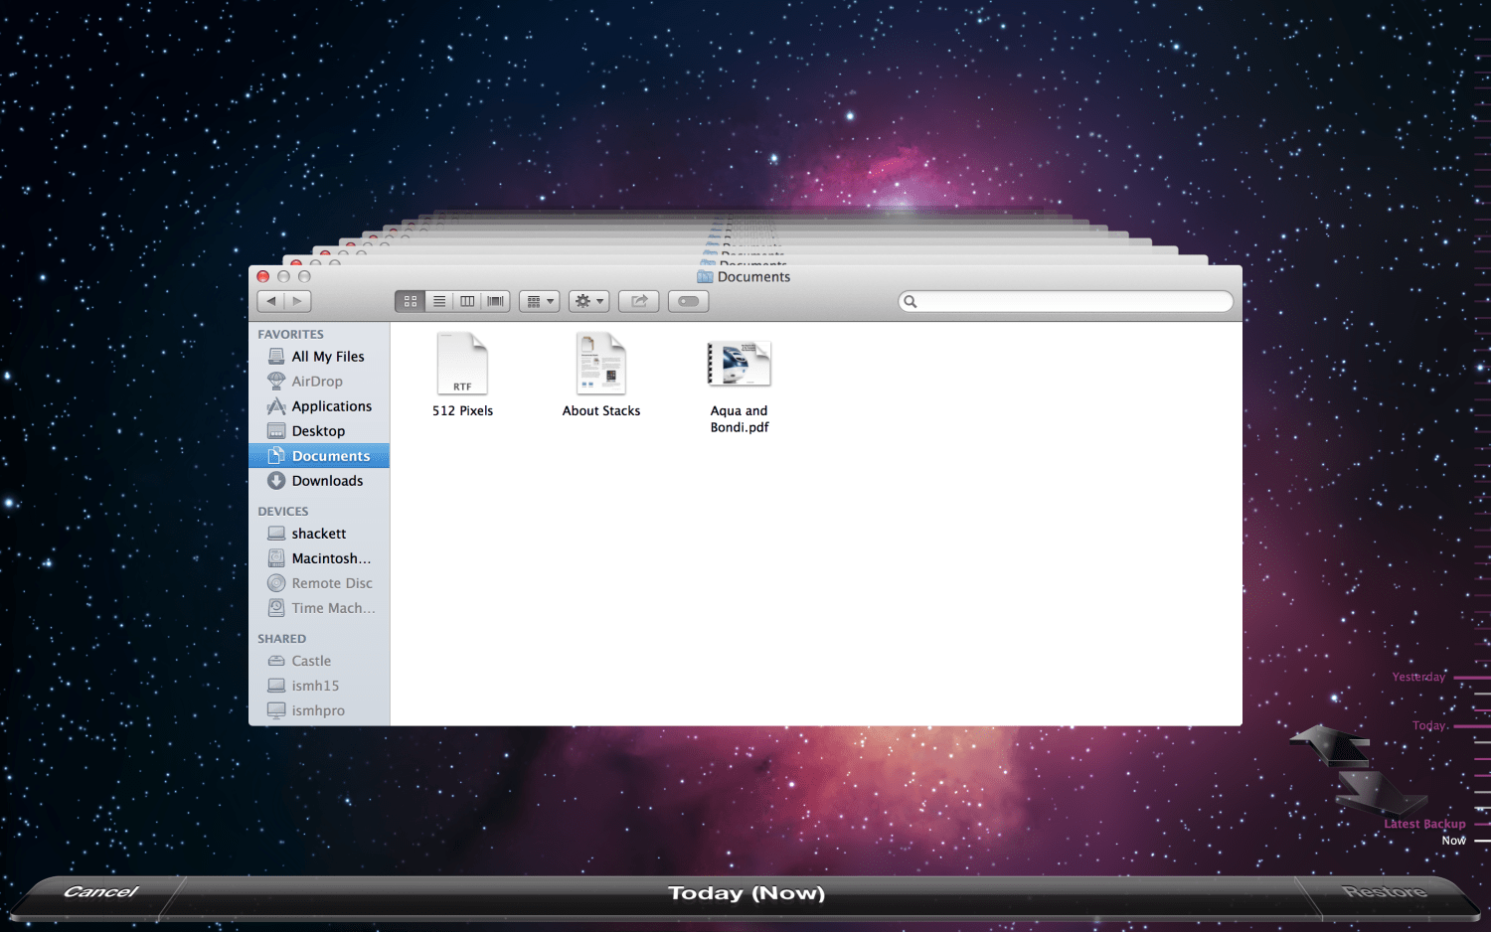Open the item arrangement dropdown
The image size is (1491, 932).
pos(539,301)
